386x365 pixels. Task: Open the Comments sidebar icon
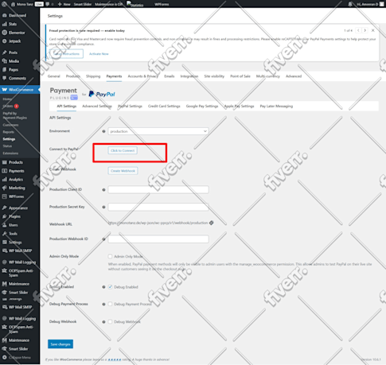tap(5, 78)
